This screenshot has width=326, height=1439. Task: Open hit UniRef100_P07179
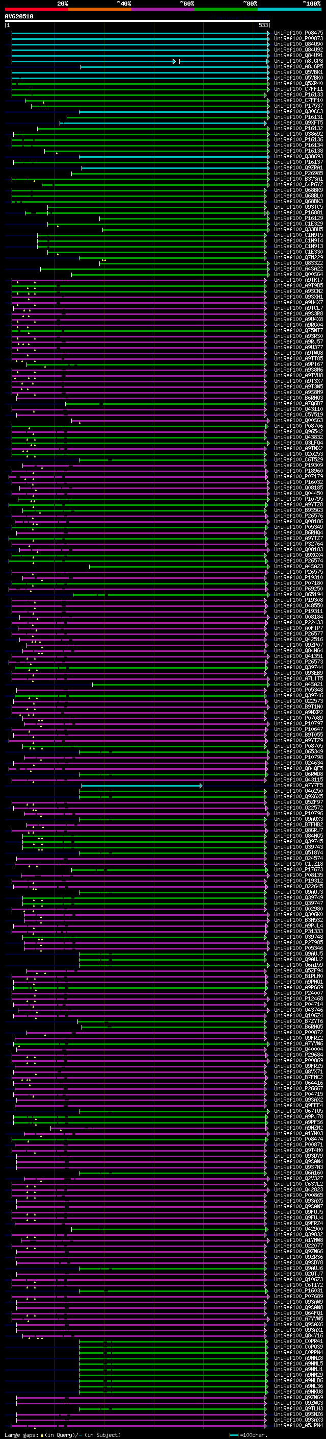click(298, 476)
